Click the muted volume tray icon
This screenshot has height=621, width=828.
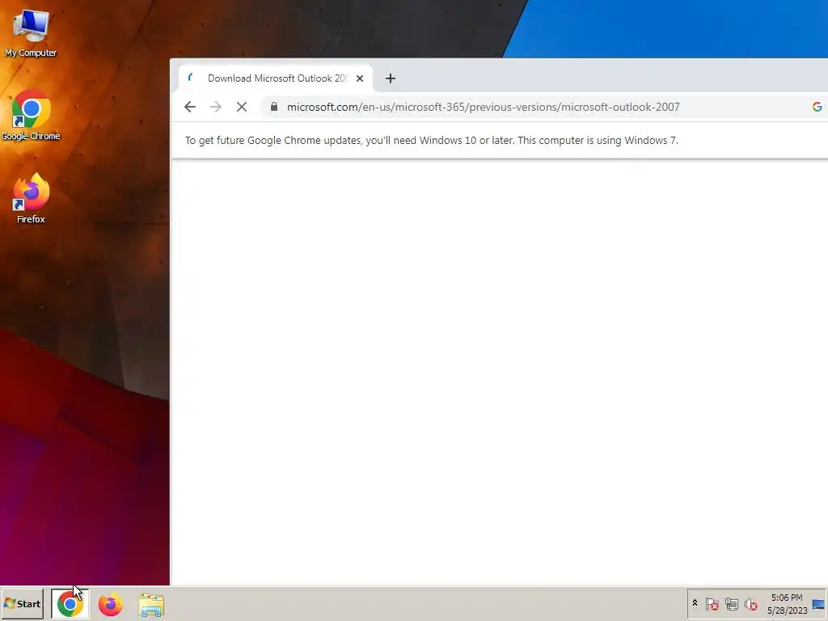pyautogui.click(x=751, y=603)
